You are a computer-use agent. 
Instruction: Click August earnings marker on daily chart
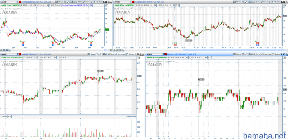point(91,43)
